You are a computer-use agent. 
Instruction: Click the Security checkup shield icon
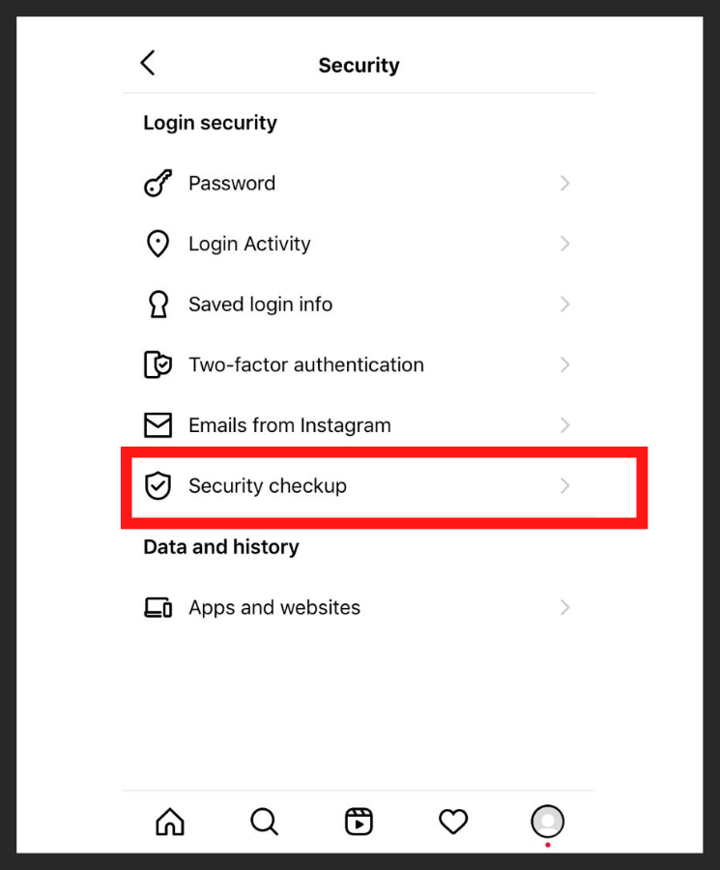pos(158,485)
